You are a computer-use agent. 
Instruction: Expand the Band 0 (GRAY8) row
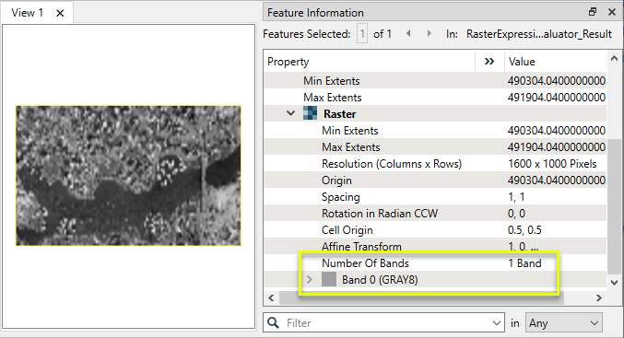point(310,280)
